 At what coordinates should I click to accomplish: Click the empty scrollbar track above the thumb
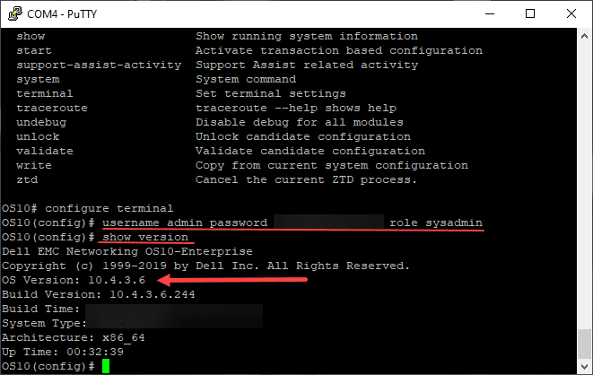[584, 179]
